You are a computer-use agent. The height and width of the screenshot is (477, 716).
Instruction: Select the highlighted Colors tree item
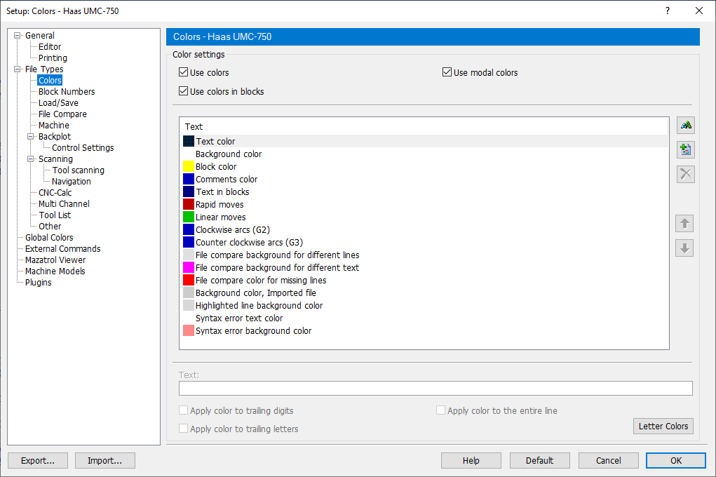pyautogui.click(x=50, y=81)
